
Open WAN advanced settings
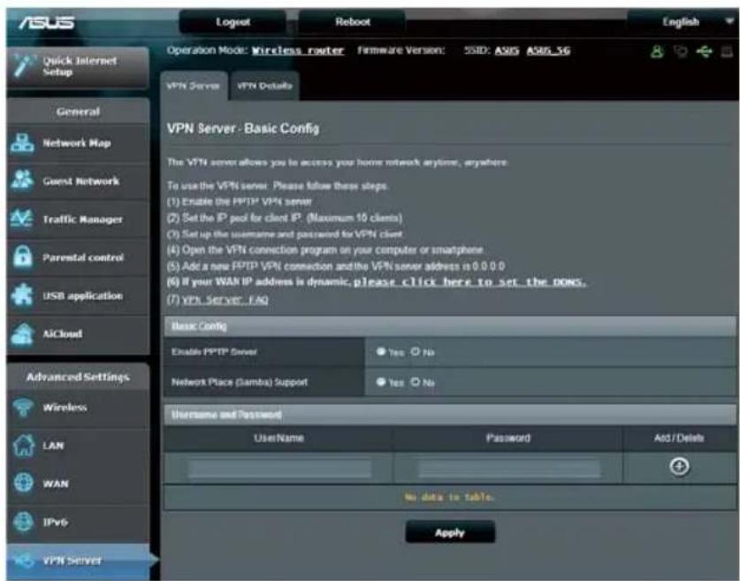click(x=79, y=484)
